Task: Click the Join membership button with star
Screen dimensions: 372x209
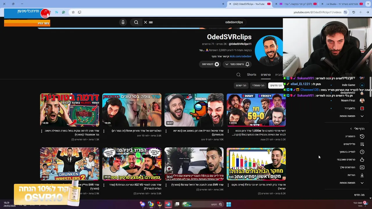Action: pyautogui.click(x=210, y=64)
